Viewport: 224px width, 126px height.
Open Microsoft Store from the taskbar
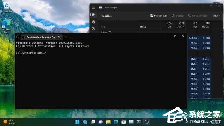(x=124, y=122)
